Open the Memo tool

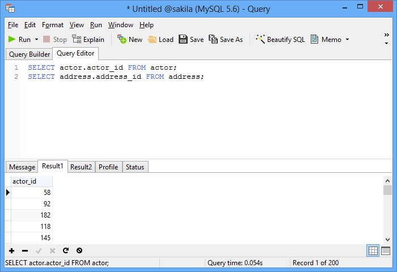[326, 40]
